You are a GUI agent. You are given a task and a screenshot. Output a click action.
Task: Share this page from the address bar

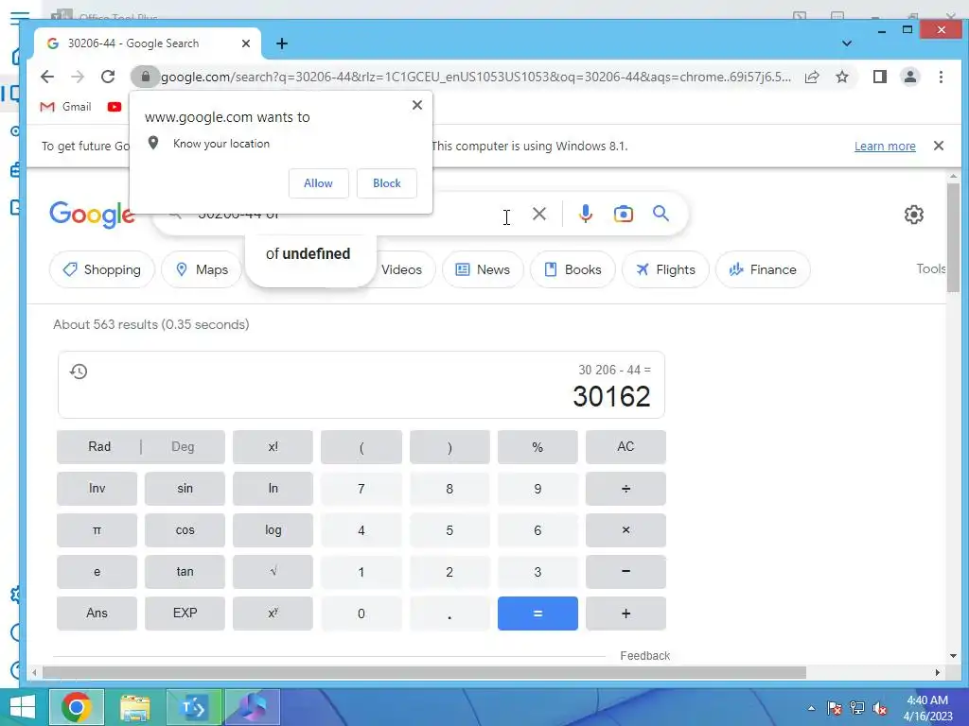click(811, 77)
